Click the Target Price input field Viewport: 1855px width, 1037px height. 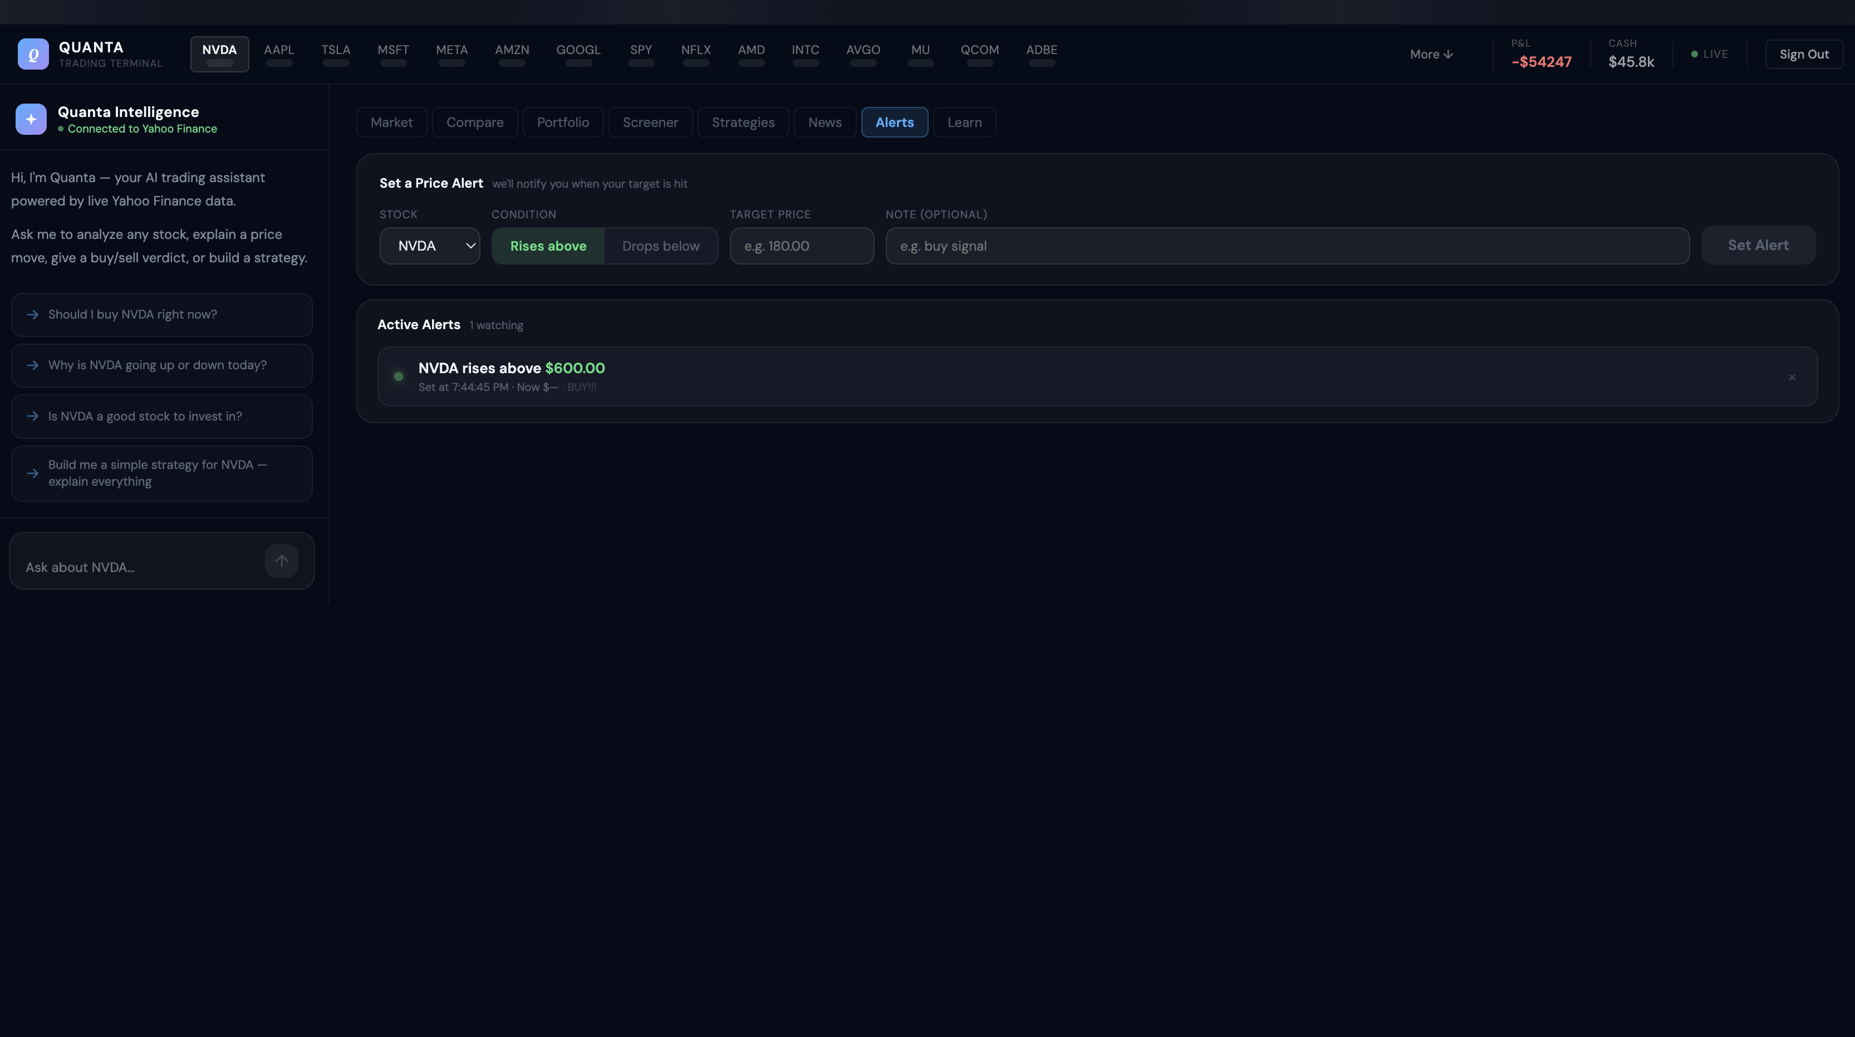(802, 246)
